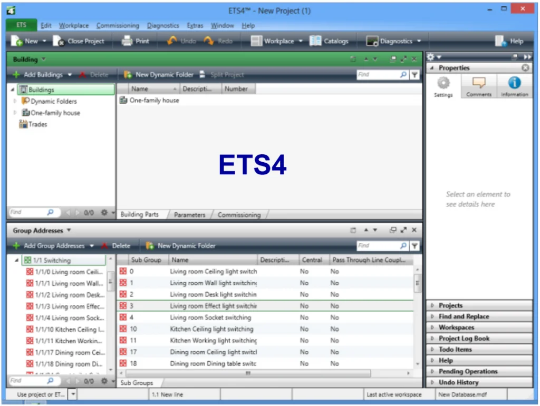Open the Settings icon in Properties
Screen dimensions: 540x406
443,87
